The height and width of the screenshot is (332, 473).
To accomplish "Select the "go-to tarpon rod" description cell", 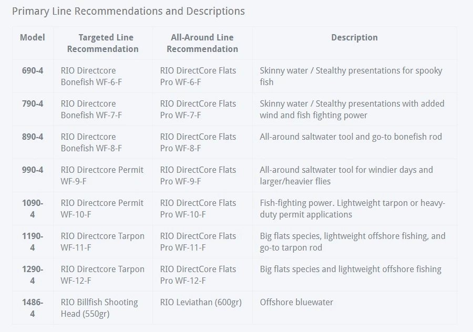I will [x=352, y=242].
